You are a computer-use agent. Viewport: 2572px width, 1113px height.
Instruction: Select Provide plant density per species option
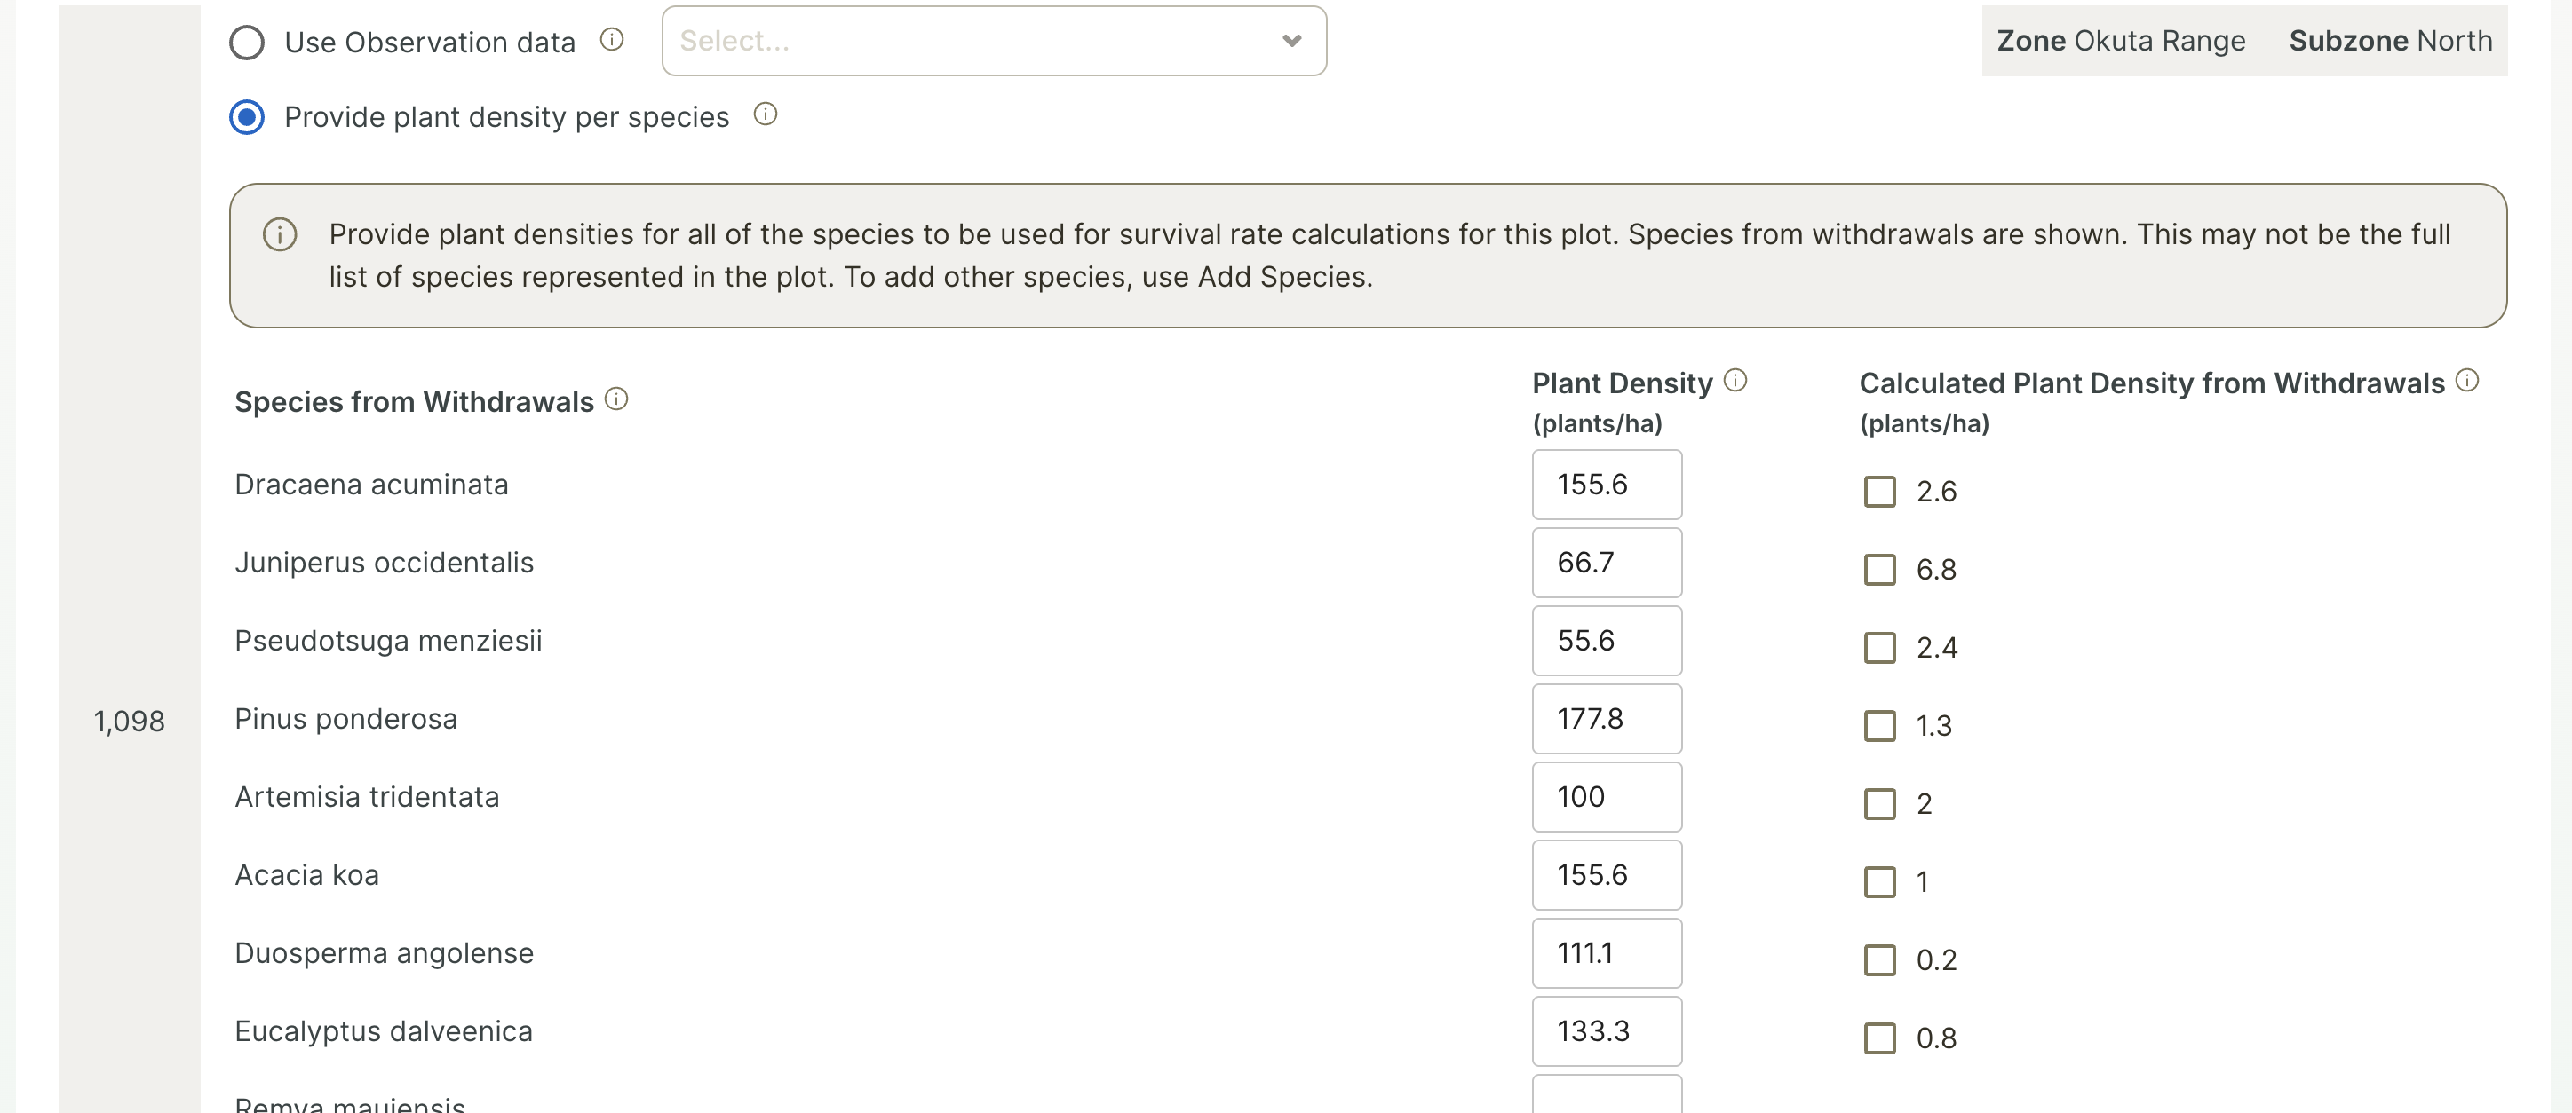click(247, 118)
